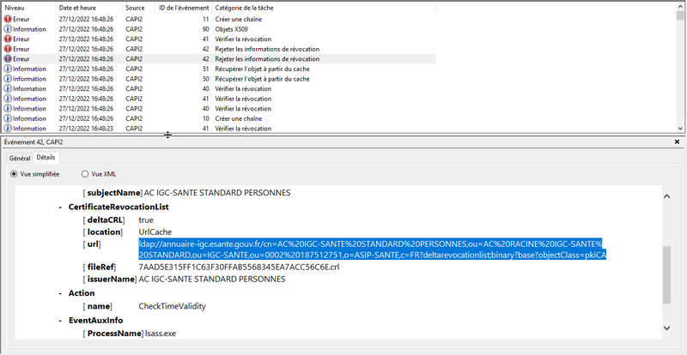The image size is (687, 355).
Task: Open the Général tab
Action: pyautogui.click(x=19, y=158)
